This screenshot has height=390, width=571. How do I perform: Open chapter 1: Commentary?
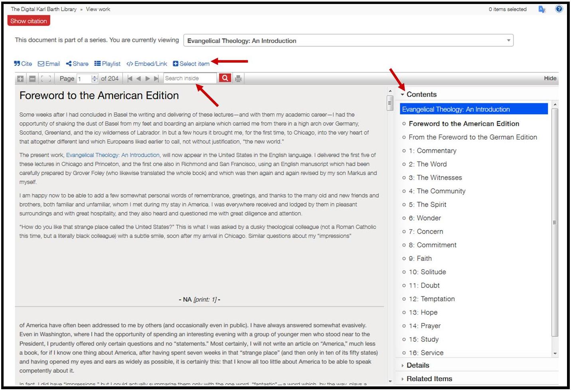pos(433,151)
